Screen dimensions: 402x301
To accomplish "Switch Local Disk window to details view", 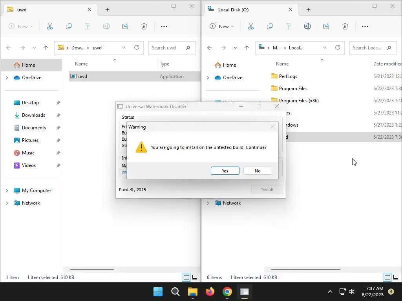I will pyautogui.click(x=387, y=277).
